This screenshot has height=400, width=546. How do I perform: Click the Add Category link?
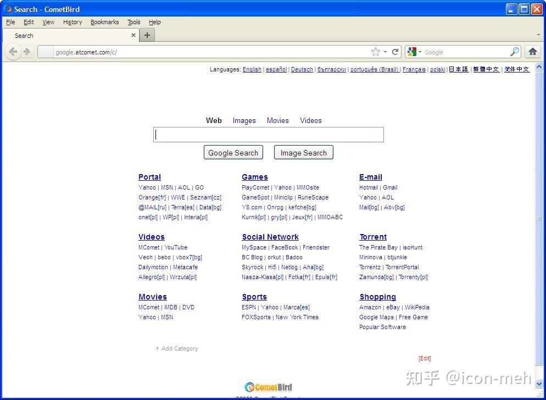click(177, 348)
